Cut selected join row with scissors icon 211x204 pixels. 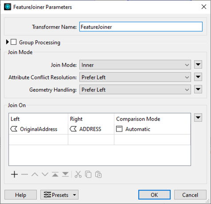(78, 174)
